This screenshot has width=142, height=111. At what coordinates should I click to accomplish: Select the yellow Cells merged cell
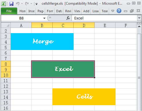(x=84, y=97)
